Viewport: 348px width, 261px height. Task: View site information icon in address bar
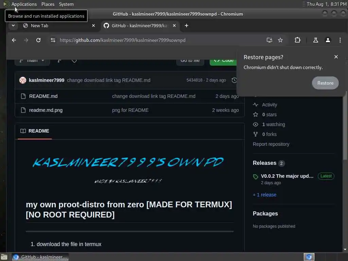(53, 40)
